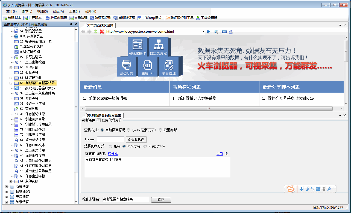Image resolution: width=351 pixels, height=213 pixels.
Task: Click the browser back arrow
Action: click(x=83, y=32)
